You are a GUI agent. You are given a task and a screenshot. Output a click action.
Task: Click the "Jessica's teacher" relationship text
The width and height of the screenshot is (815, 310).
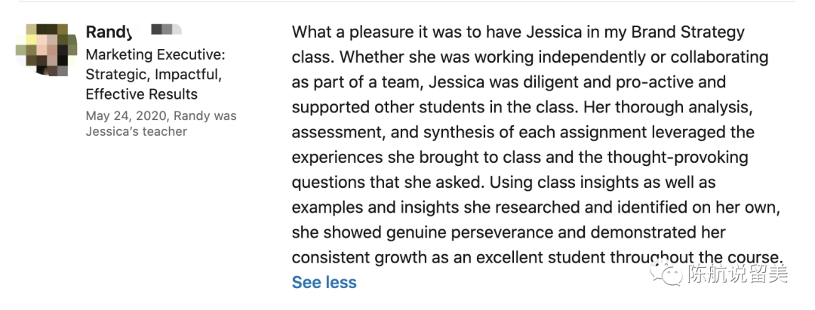coord(136,131)
